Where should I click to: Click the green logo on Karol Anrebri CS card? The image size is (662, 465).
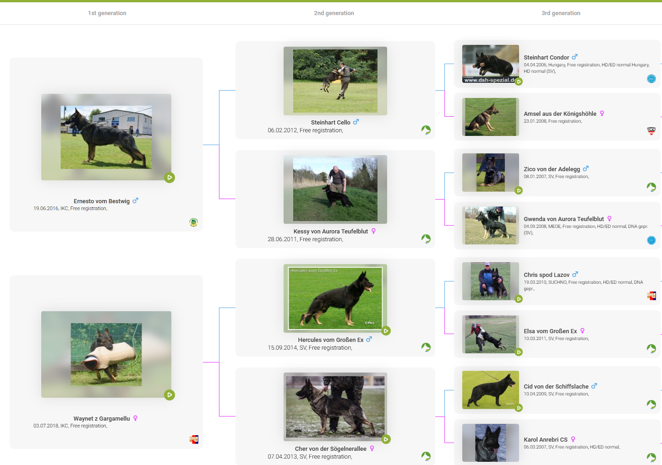(651, 457)
